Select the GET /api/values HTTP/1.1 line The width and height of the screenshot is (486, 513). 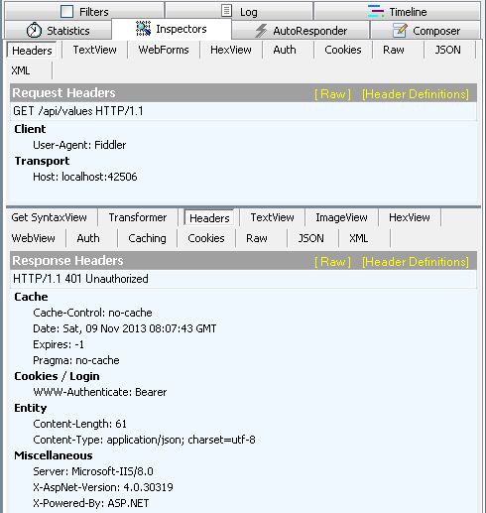point(243,111)
